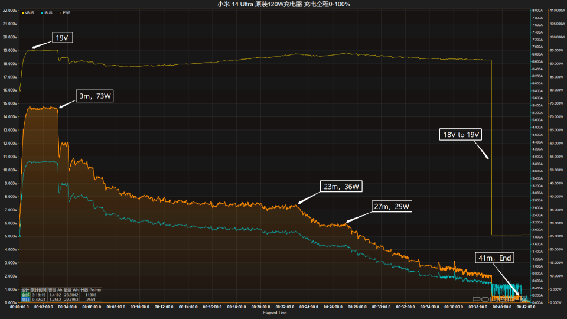Click the 4.000A current axis label
567x319 pixels.
coord(537,157)
